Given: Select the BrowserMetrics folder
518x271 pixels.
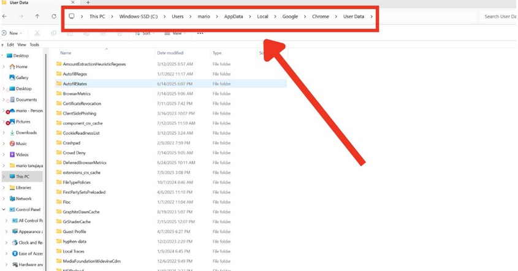Looking at the screenshot, I should point(77,94).
